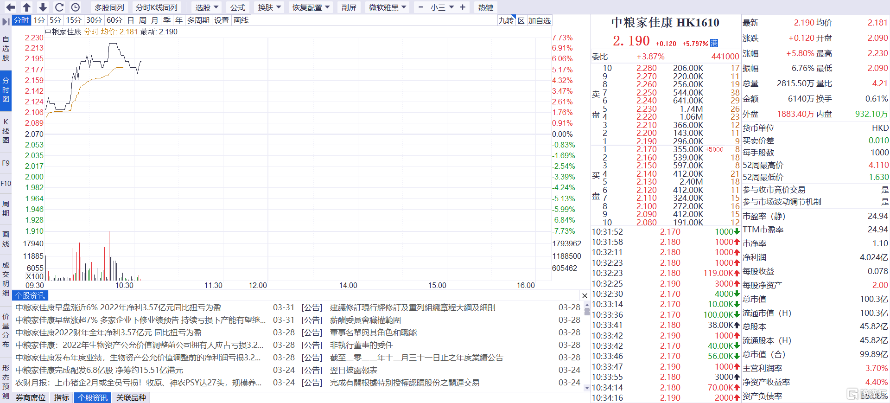Open 画线 drawing tool in sidebar
The height and width of the screenshot is (403, 890).
[6, 239]
